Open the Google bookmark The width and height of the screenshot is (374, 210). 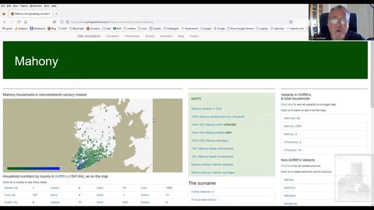point(219,29)
